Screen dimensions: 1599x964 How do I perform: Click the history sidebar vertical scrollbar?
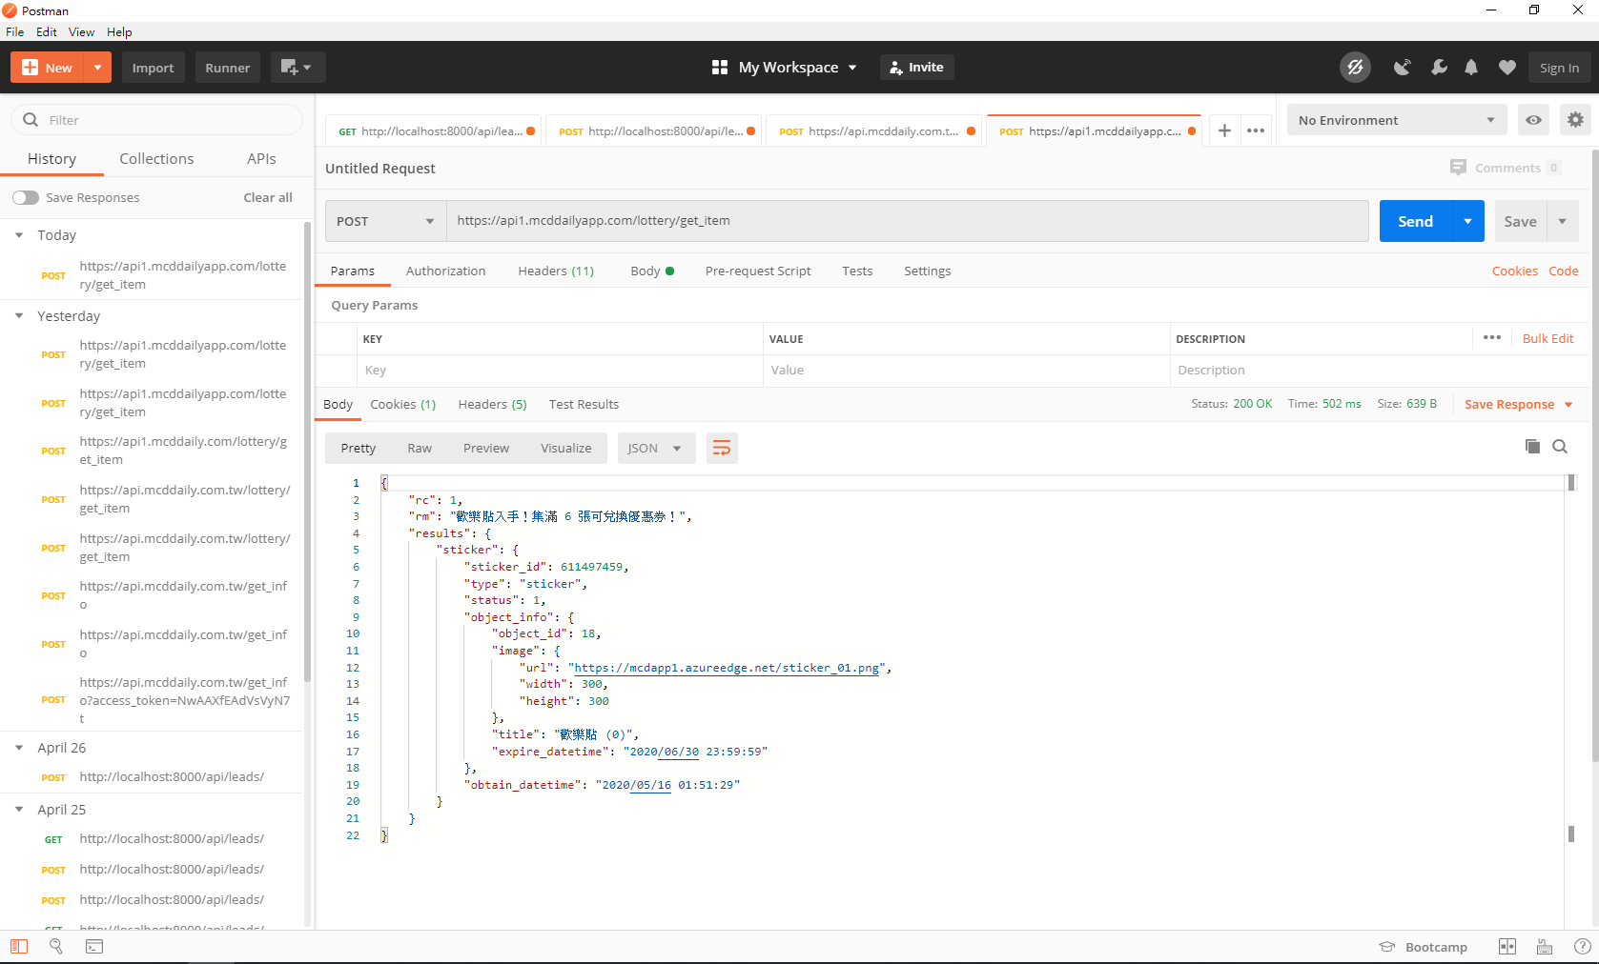[x=307, y=452]
